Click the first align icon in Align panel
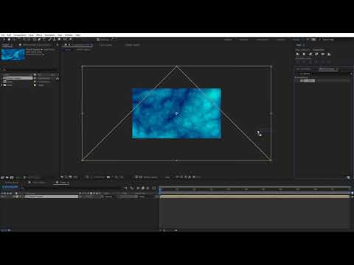The height and width of the screenshot is (265, 354). click(298, 54)
